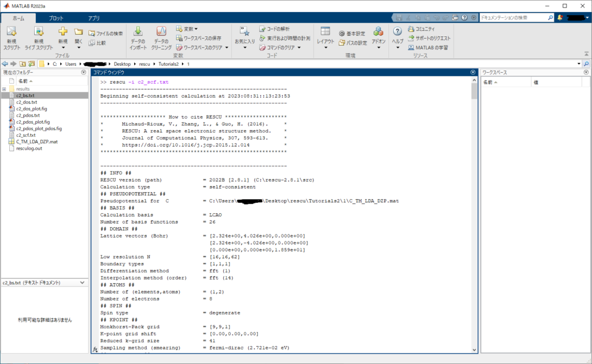The image size is (592, 364).
Task: Launch the データのクリーニング (Data Cleaner) tool
Action: pos(161,32)
